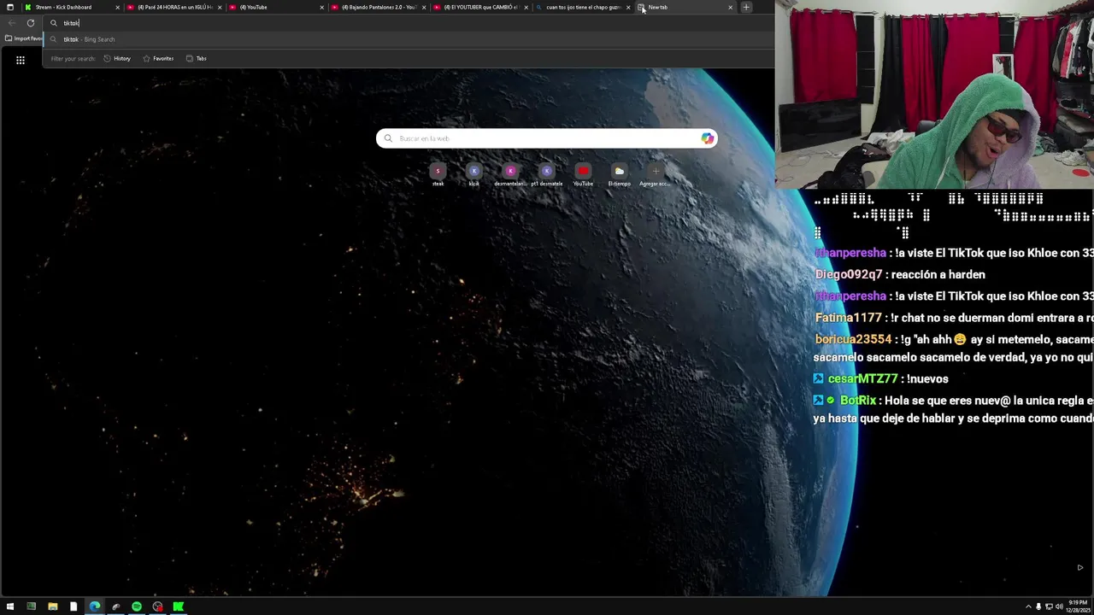This screenshot has height=615, width=1094.
Task: Click into the address bar with tiktok typed
Action: (408, 23)
